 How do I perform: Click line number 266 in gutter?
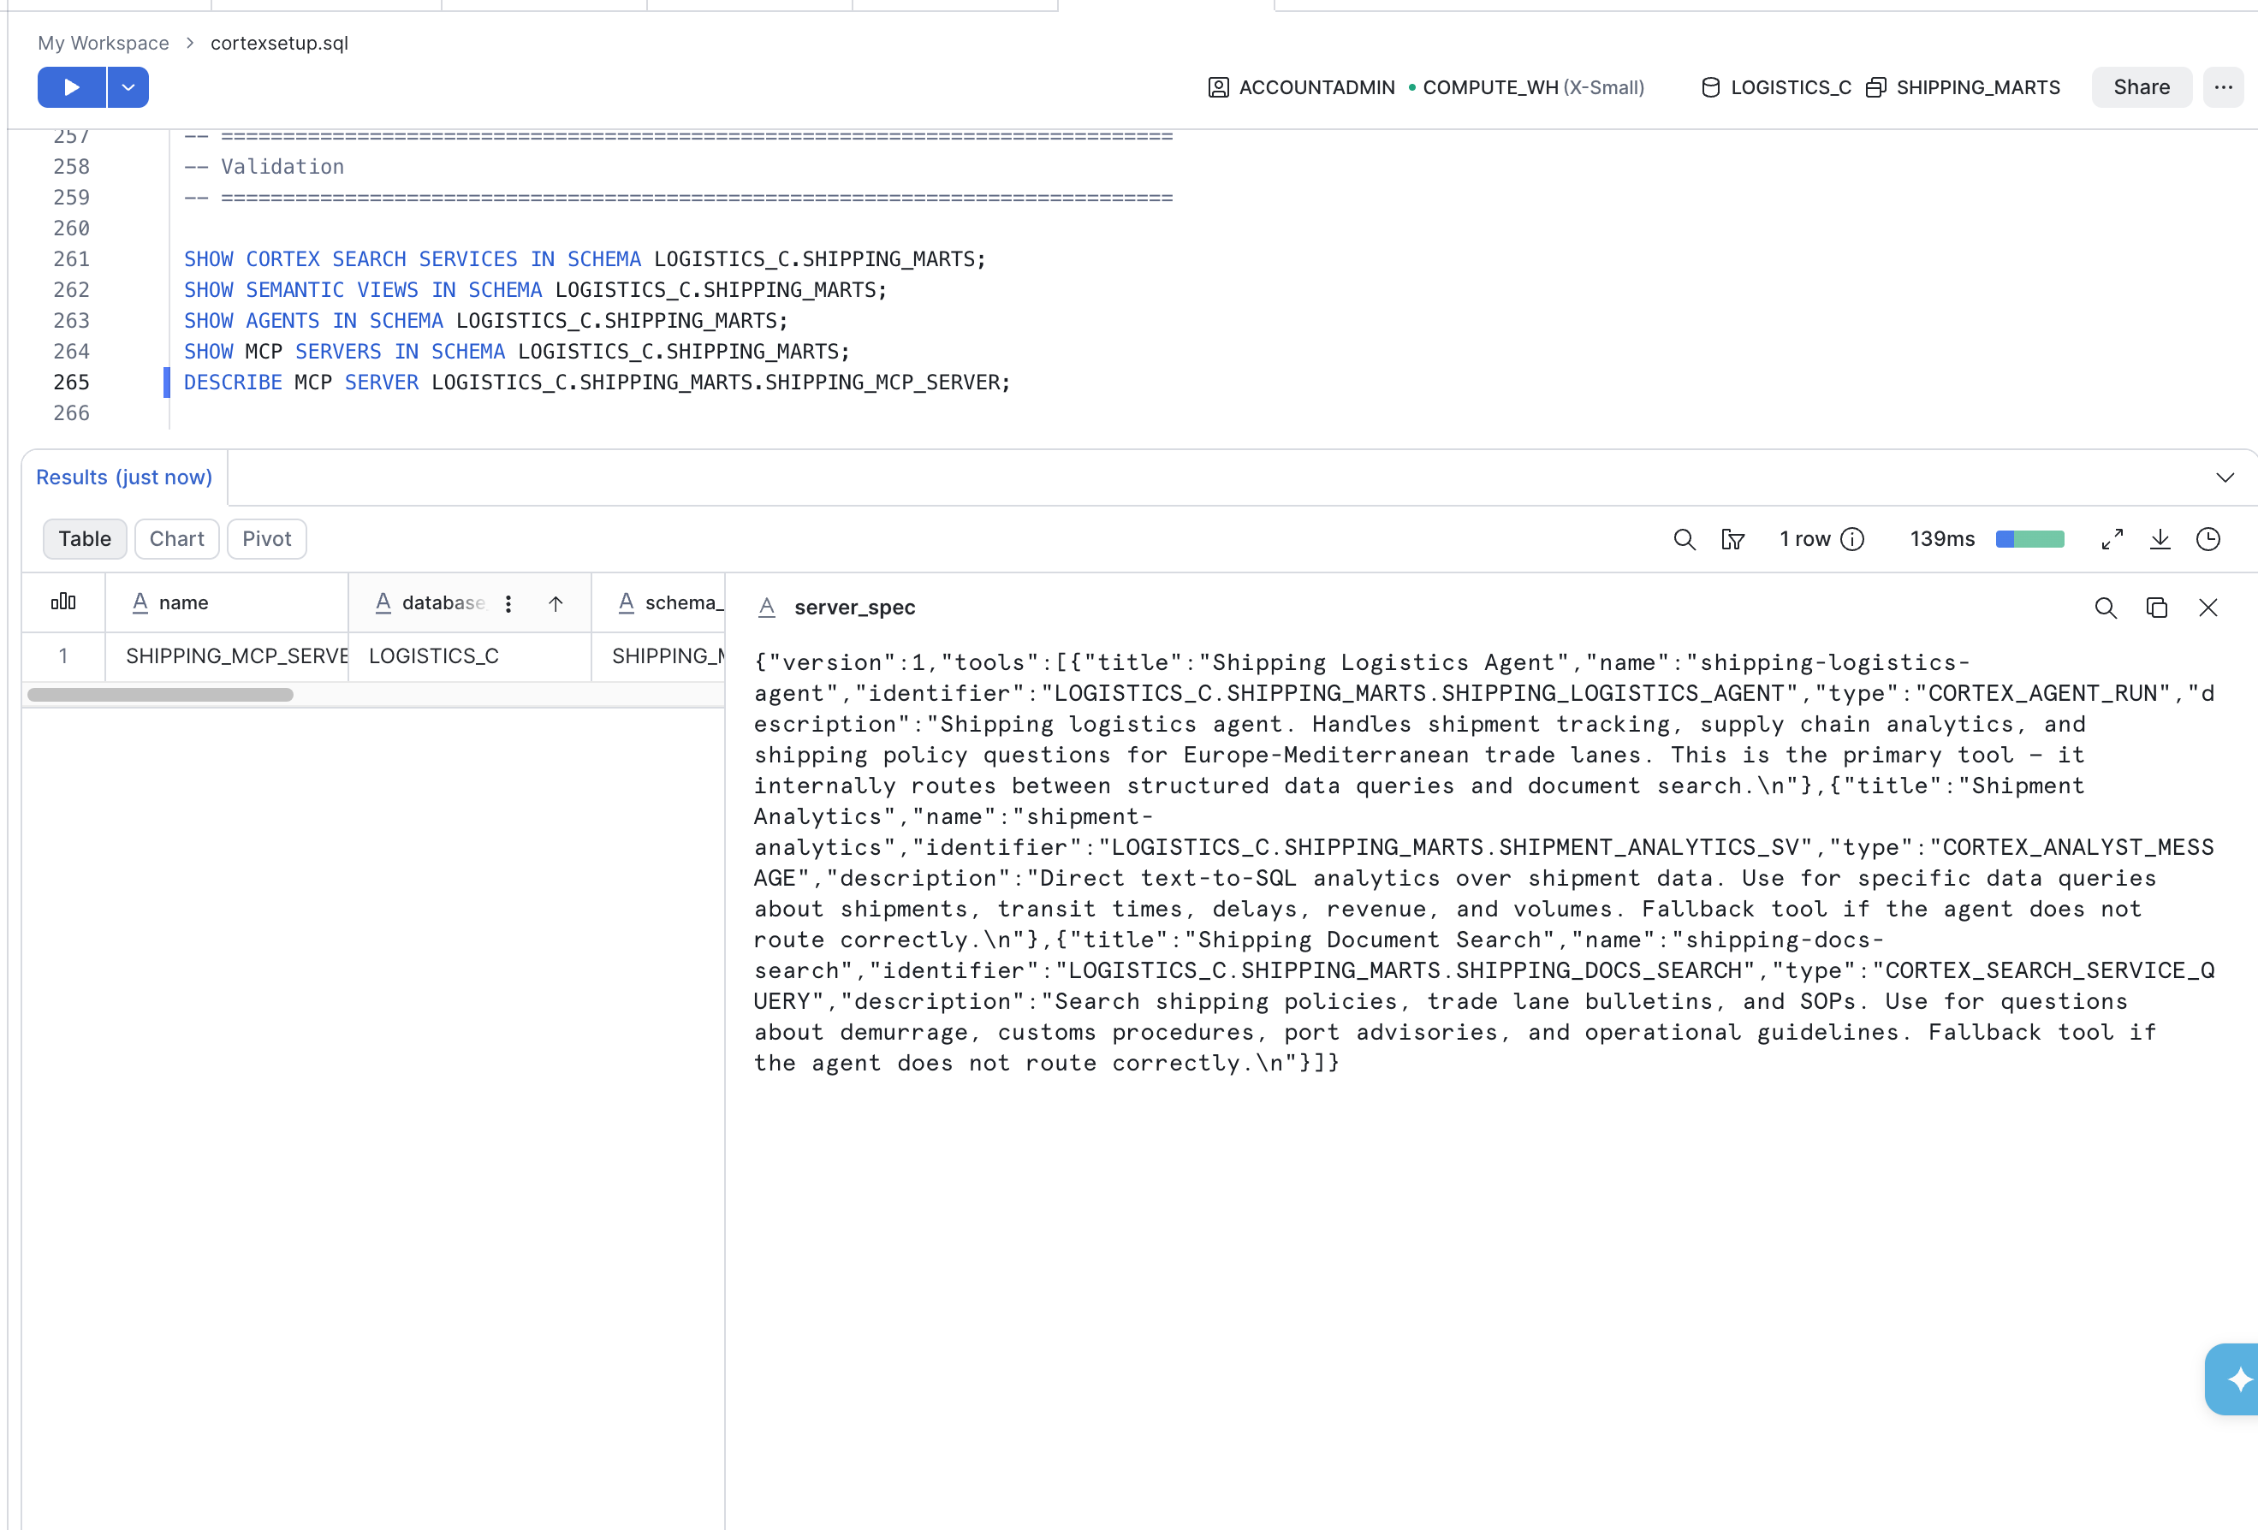coord(71,412)
